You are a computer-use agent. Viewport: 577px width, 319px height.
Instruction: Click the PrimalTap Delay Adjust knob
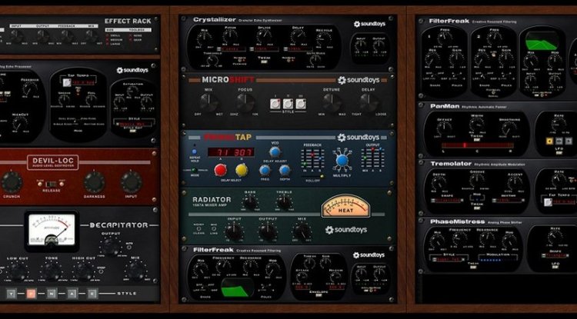click(275, 152)
